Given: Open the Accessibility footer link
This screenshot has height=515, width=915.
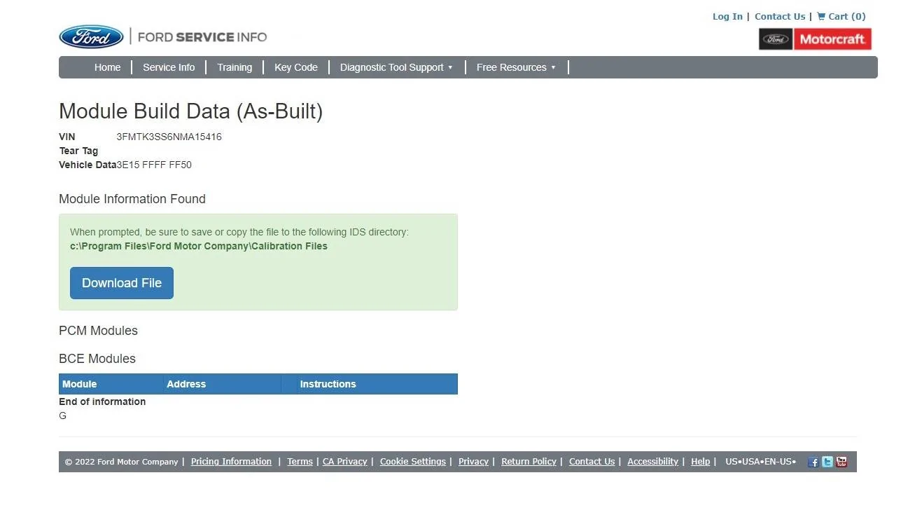Looking at the screenshot, I should pos(652,462).
